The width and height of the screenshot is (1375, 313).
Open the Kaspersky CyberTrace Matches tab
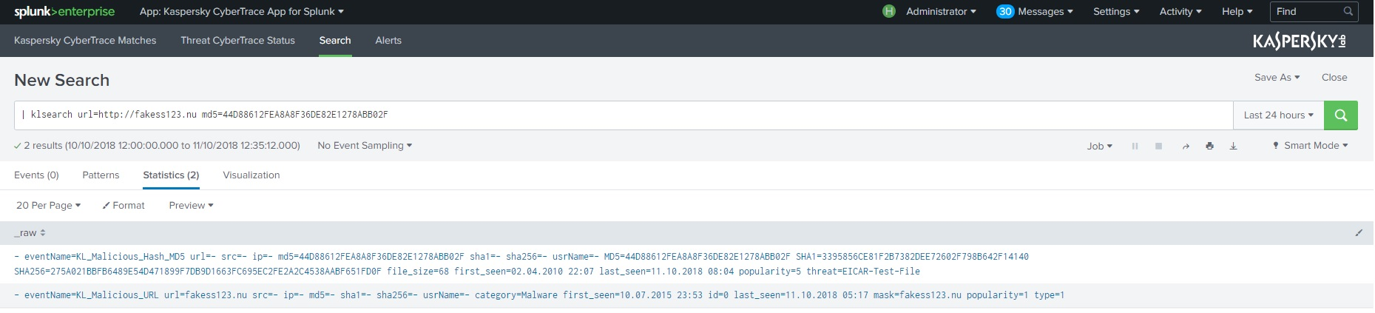click(85, 41)
